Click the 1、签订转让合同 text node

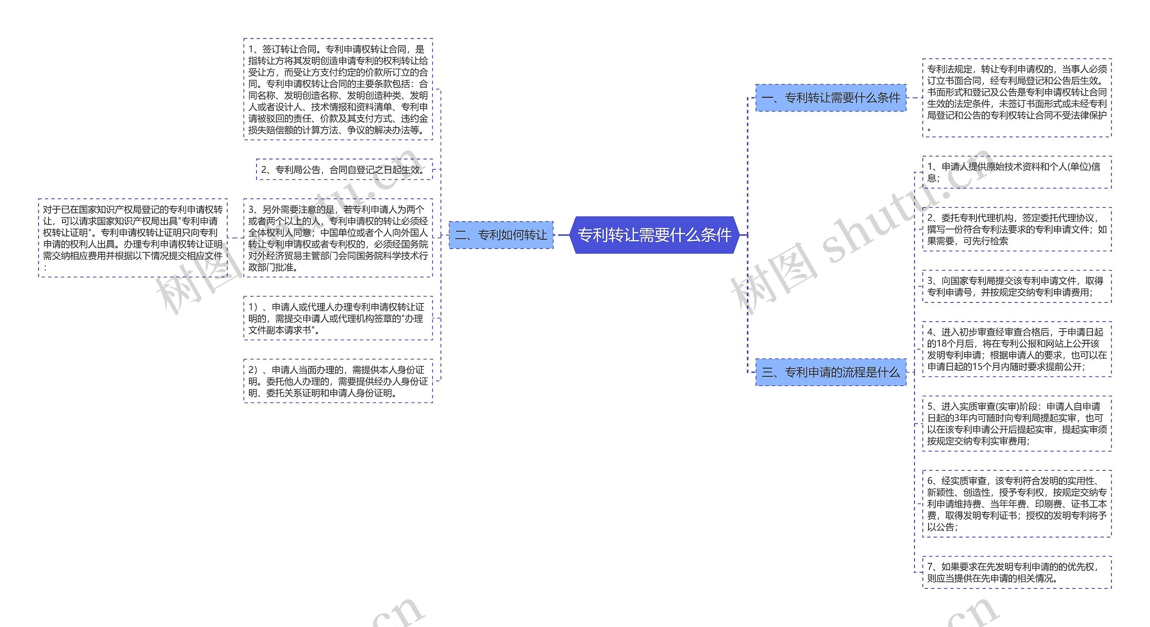(x=338, y=89)
